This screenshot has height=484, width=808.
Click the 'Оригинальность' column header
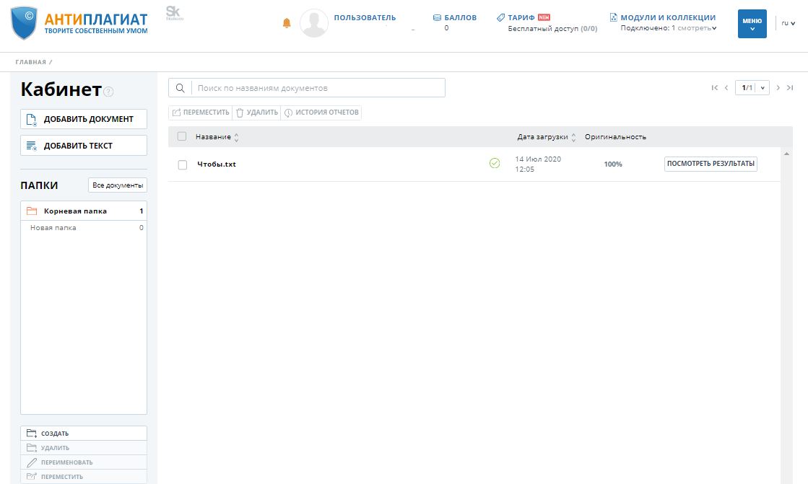point(615,137)
